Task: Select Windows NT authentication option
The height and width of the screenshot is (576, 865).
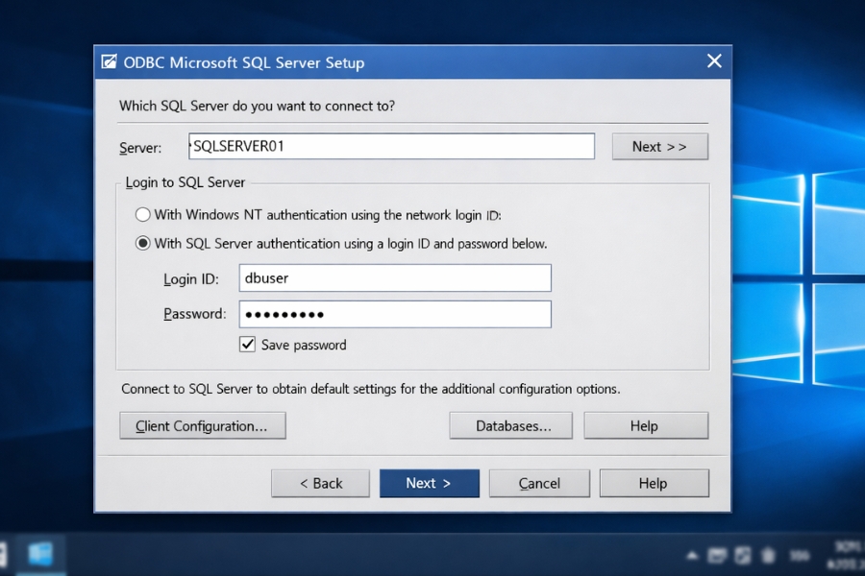Action: pyautogui.click(x=142, y=214)
